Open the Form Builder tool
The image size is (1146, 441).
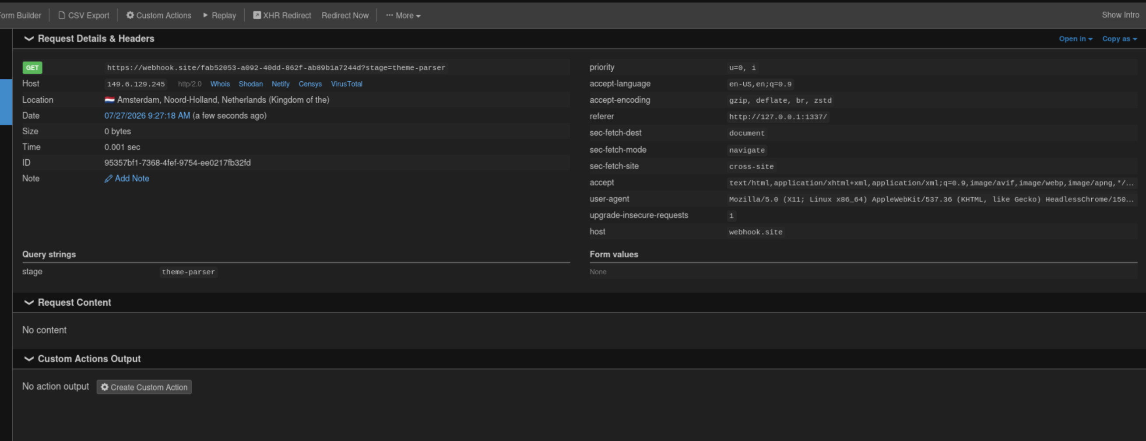20,15
